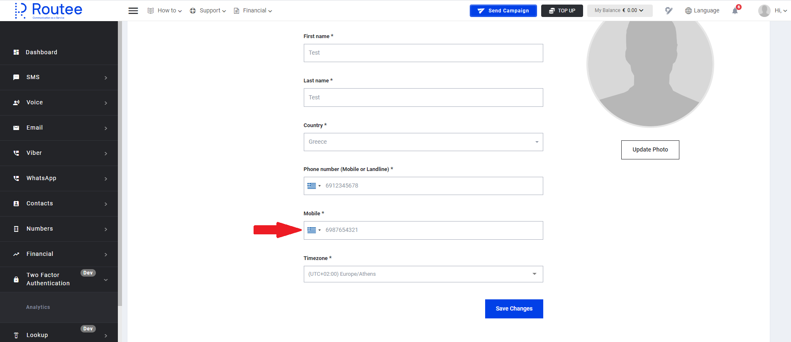The image size is (791, 342).
Task: Click the Send Campaign paper plane icon
Action: click(x=481, y=11)
